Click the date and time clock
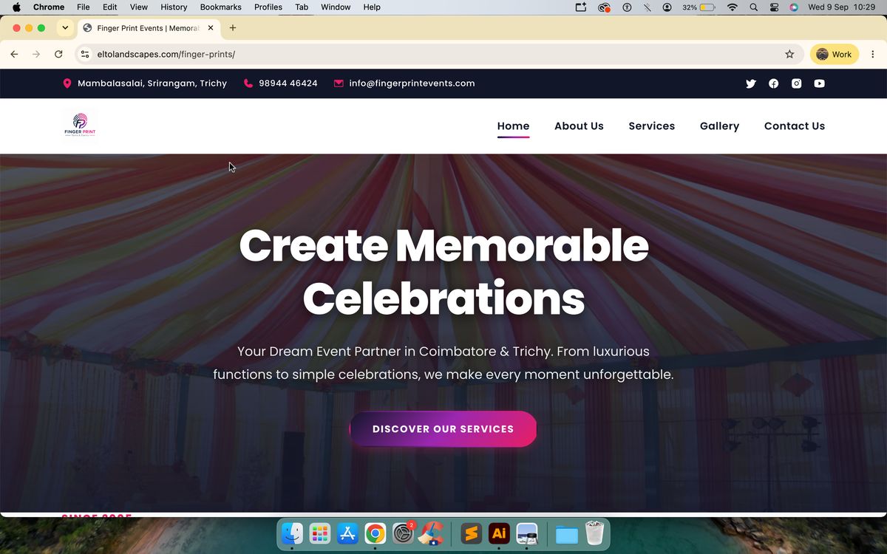Viewport: 887px width, 554px height. point(842,7)
